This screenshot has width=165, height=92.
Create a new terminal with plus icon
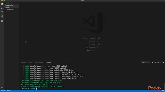pyautogui.click(x=153, y=62)
